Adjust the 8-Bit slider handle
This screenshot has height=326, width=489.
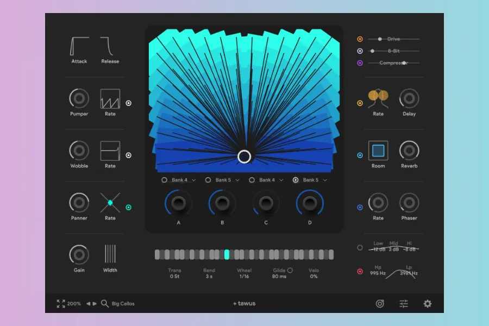click(x=372, y=51)
